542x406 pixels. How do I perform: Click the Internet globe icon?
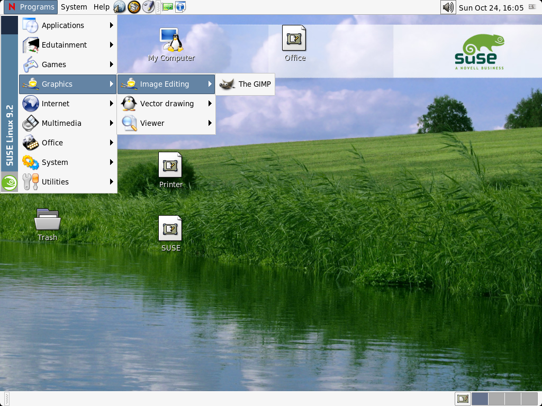30,104
